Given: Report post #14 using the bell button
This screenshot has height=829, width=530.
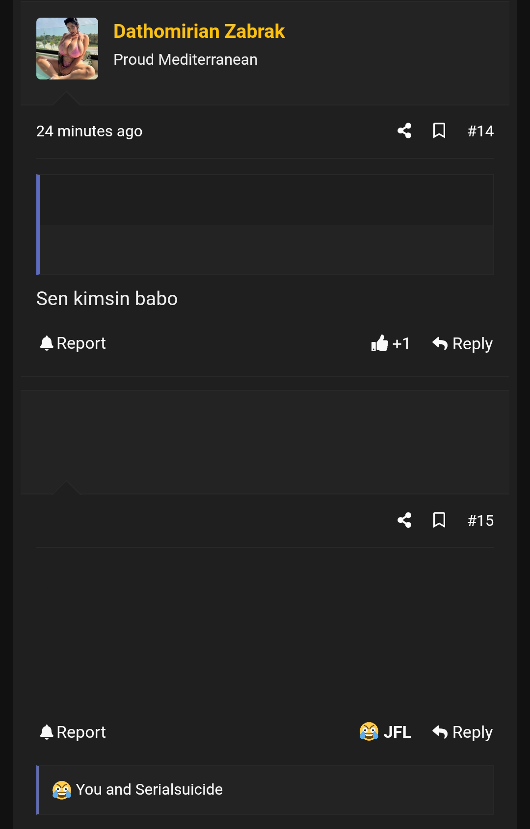Looking at the screenshot, I should point(73,343).
